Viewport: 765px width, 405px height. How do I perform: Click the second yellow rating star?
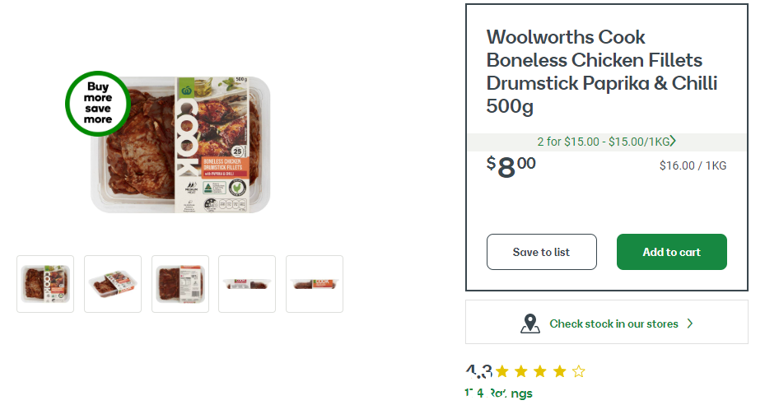521,372
